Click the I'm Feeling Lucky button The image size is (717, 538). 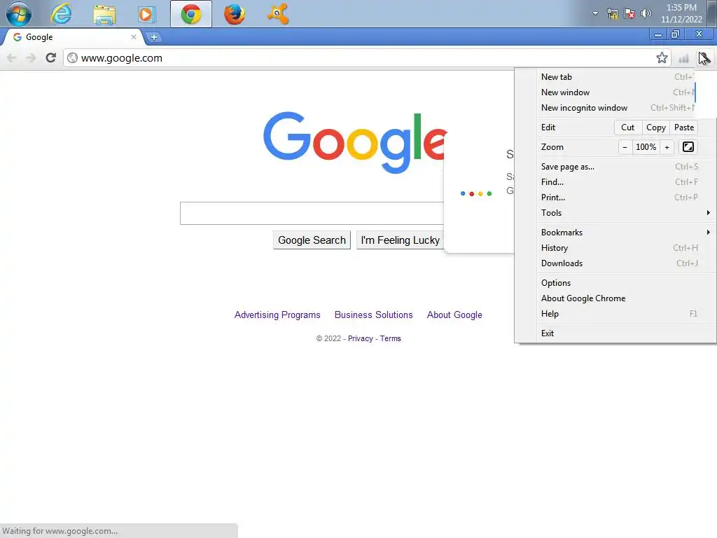pos(400,240)
